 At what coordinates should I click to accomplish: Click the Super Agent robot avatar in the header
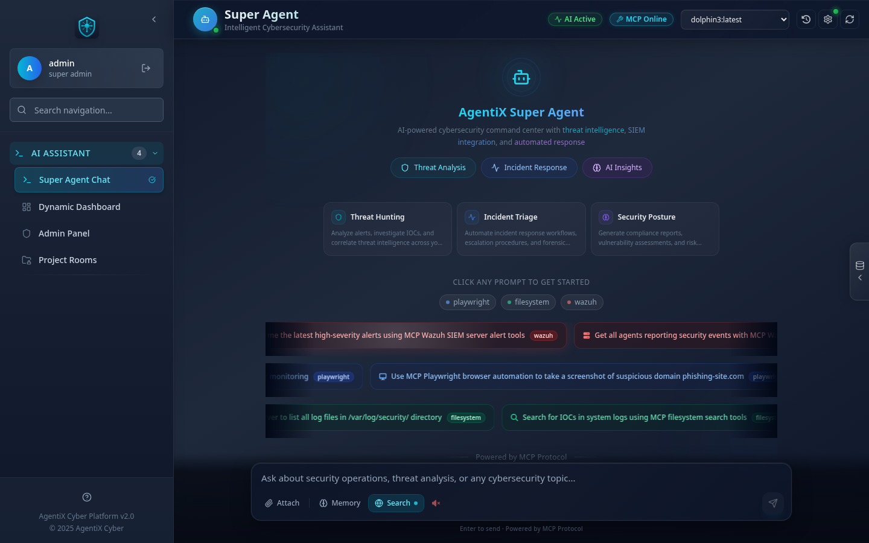pyautogui.click(x=205, y=19)
